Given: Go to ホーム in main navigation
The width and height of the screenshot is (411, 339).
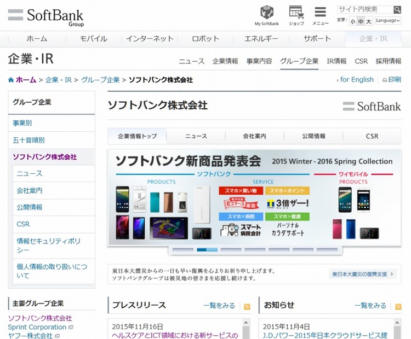Looking at the screenshot, I should [x=37, y=39].
